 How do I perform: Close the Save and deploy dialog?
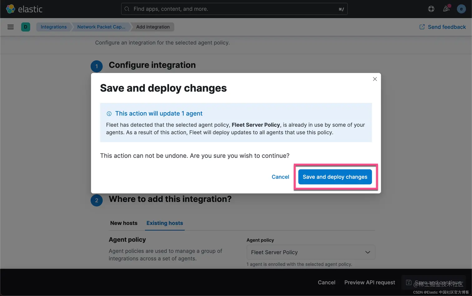pyautogui.click(x=375, y=79)
